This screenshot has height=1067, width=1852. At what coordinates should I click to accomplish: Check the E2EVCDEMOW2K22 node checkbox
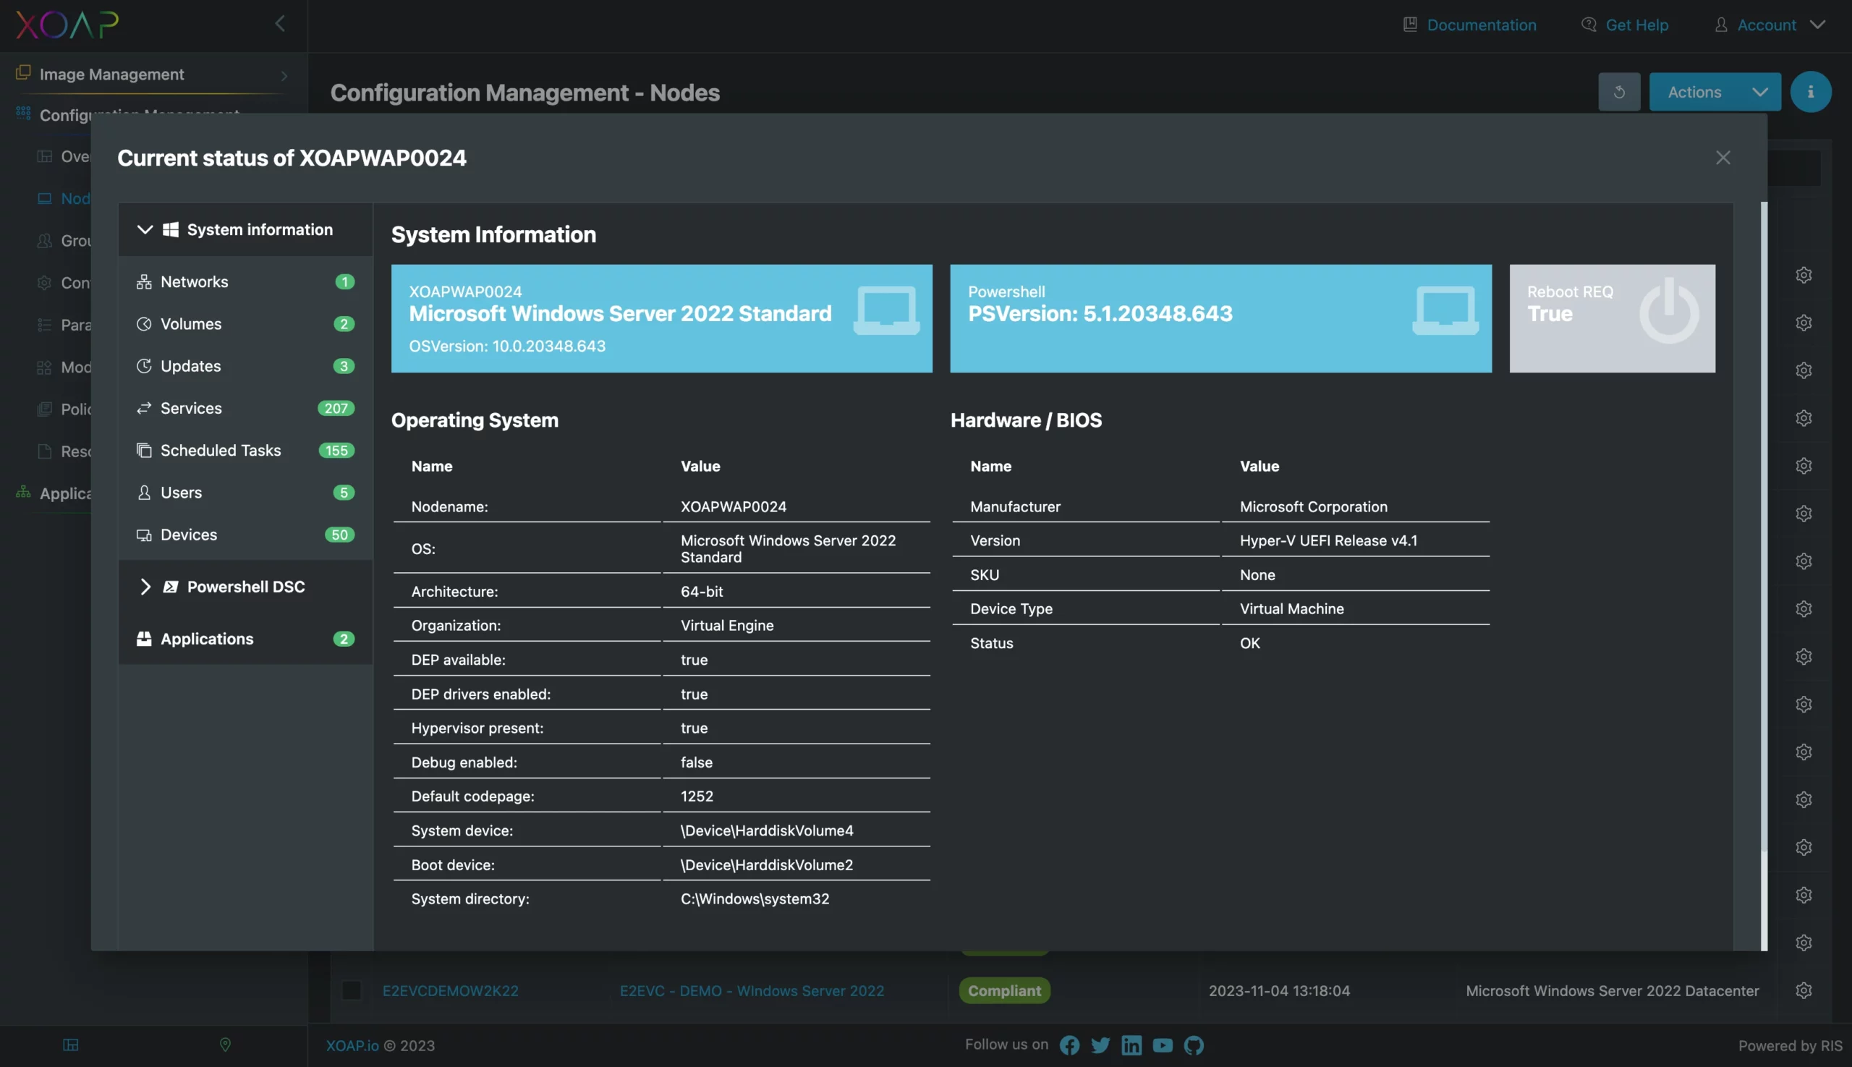[351, 990]
